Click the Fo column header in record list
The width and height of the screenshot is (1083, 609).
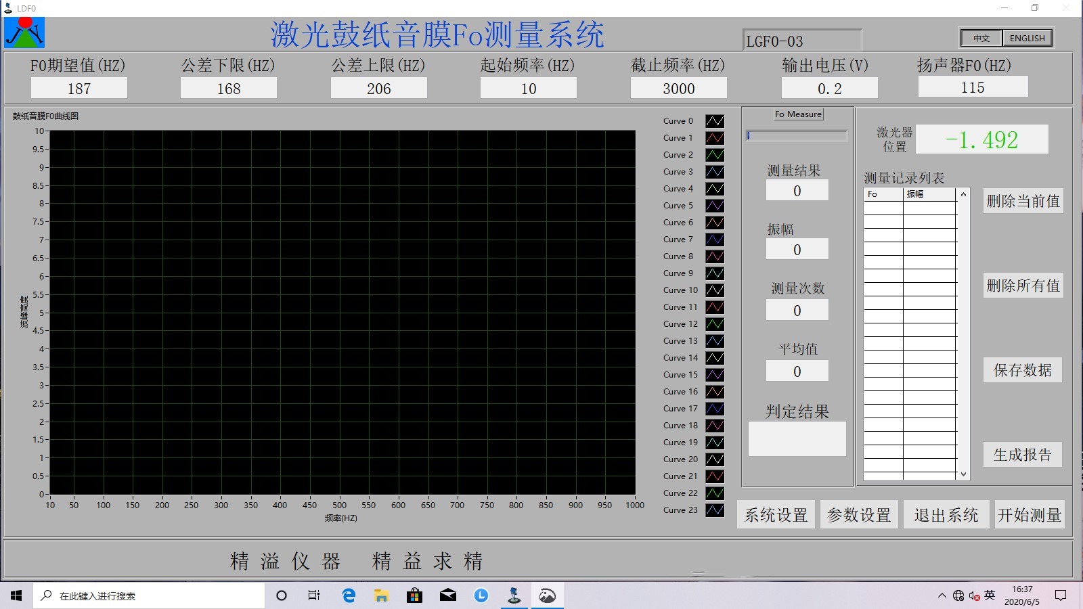coord(883,194)
